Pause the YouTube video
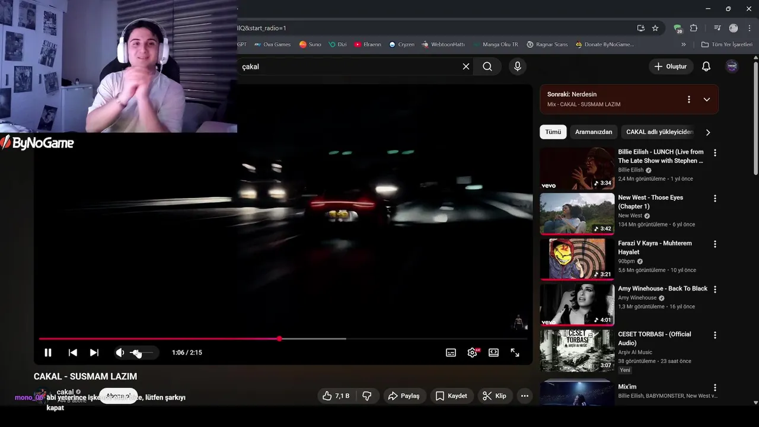 [x=48, y=352]
